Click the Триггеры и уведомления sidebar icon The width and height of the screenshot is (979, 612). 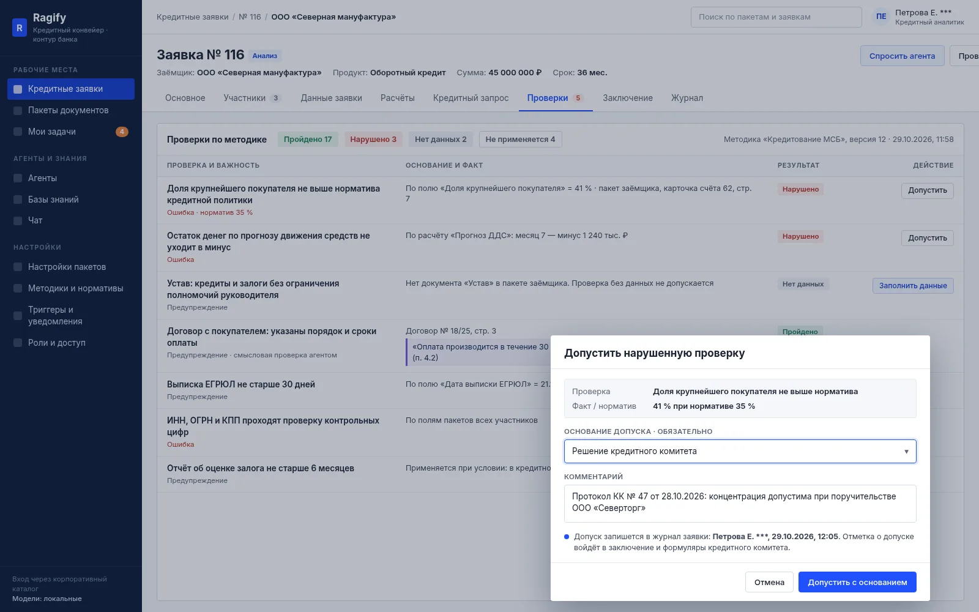tap(18, 316)
